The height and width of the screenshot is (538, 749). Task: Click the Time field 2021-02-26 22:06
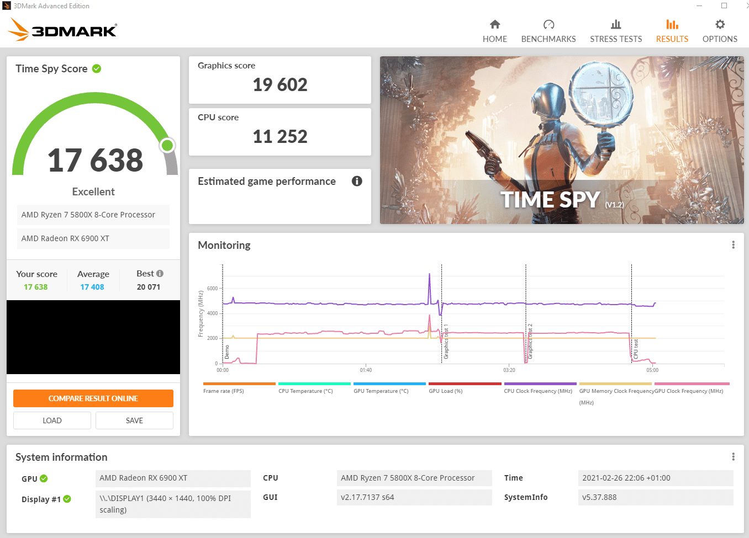click(656, 478)
